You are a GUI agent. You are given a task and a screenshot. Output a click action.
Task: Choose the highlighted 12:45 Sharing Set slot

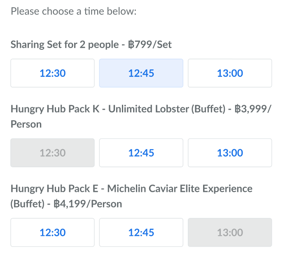coord(141,73)
